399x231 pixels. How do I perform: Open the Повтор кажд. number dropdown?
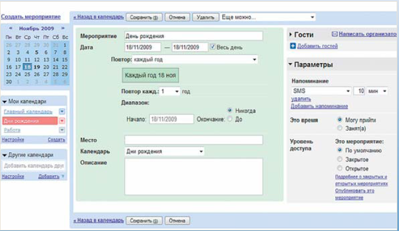click(170, 91)
